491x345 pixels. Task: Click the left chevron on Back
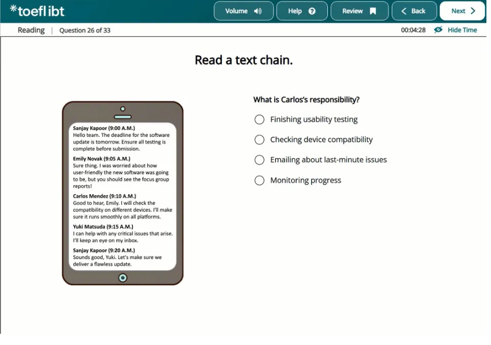tap(404, 11)
